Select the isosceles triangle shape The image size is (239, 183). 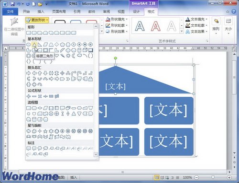pos(34,45)
